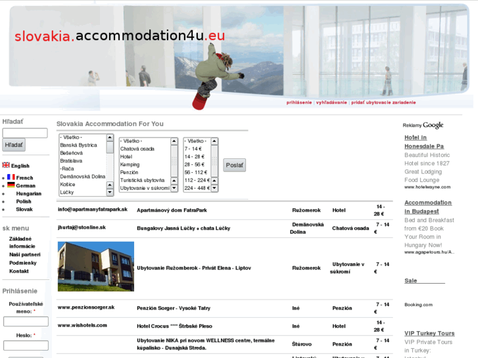The width and height of the screenshot is (478, 358).
Task: Switch language to Hungarian
Action: pyautogui.click(x=29, y=194)
